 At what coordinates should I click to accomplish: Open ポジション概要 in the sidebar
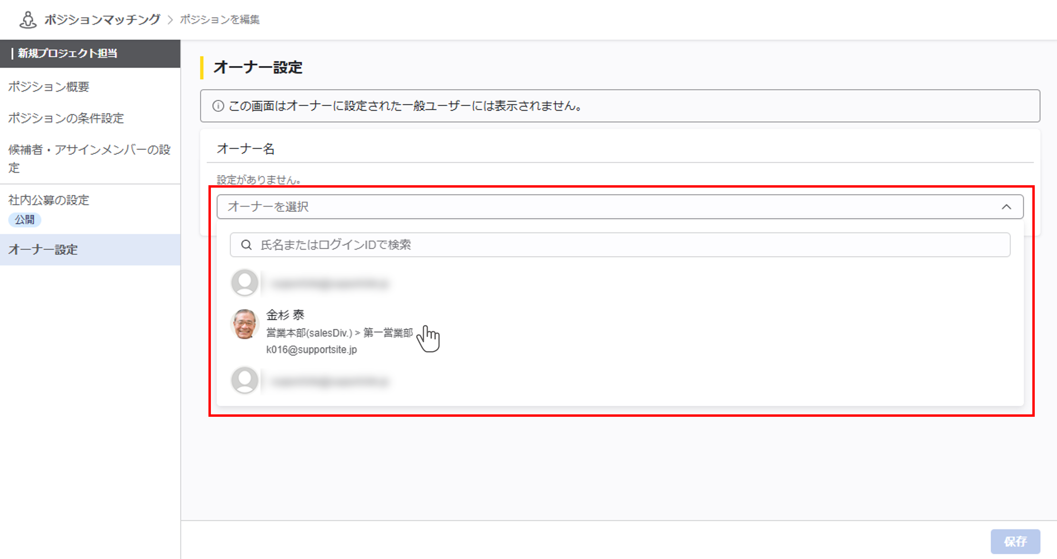[x=49, y=87]
